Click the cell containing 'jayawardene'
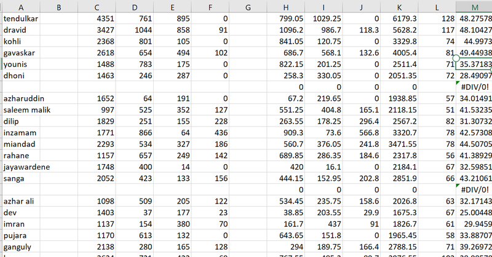This screenshot has height=257, width=492. pyautogui.click(x=21, y=167)
